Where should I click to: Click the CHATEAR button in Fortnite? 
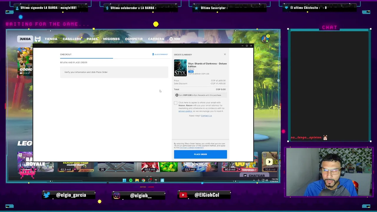pos(254,176)
